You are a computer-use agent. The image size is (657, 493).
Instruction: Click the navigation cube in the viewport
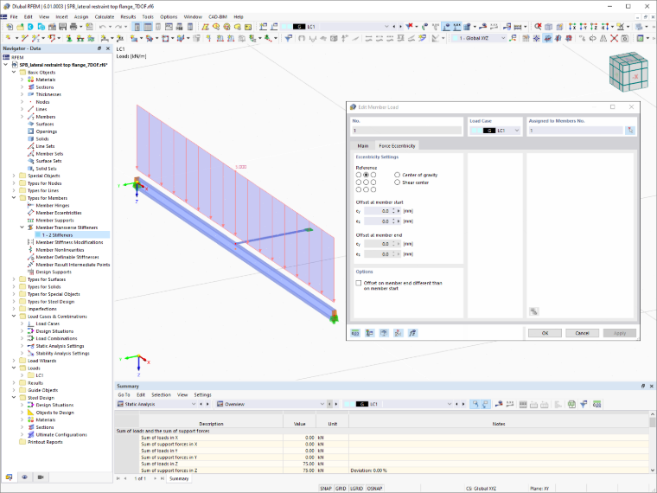click(x=628, y=72)
